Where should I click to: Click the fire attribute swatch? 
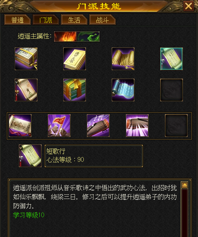[x=65, y=36]
